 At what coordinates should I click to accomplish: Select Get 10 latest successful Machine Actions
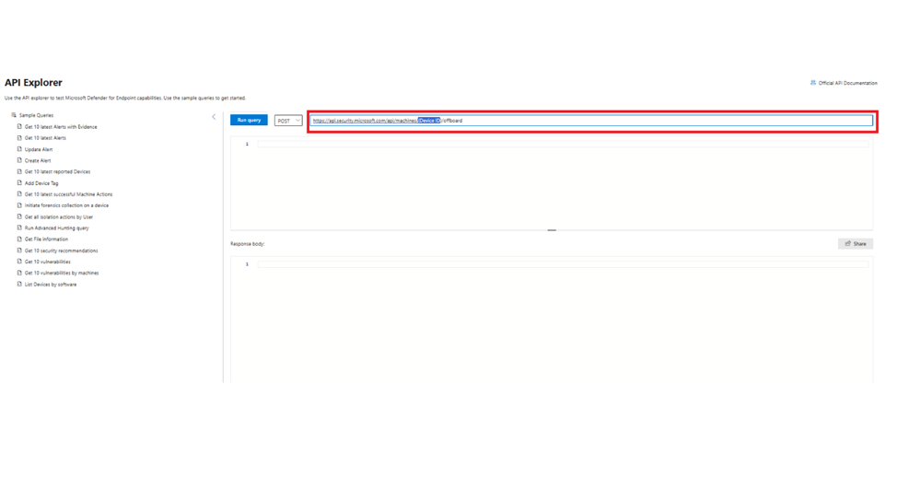click(x=69, y=194)
